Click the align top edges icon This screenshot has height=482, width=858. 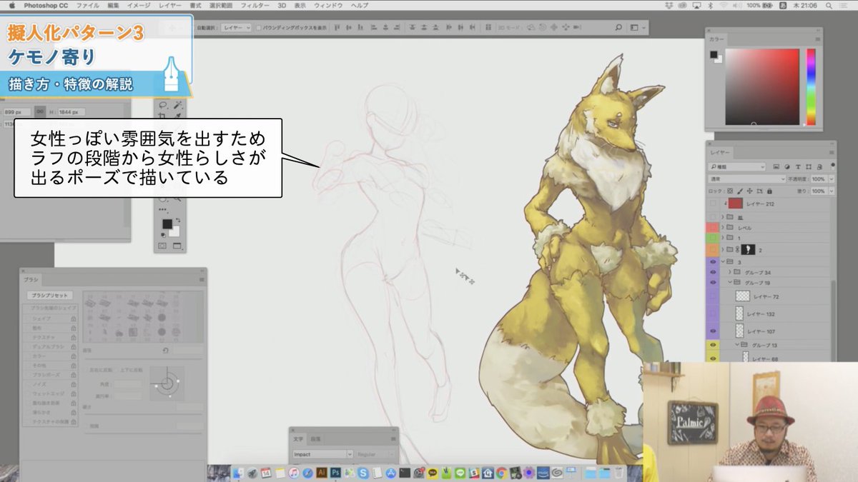(337, 28)
